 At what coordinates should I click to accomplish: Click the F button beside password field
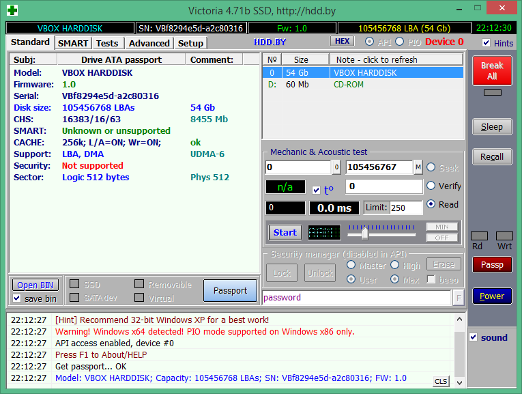[459, 298]
